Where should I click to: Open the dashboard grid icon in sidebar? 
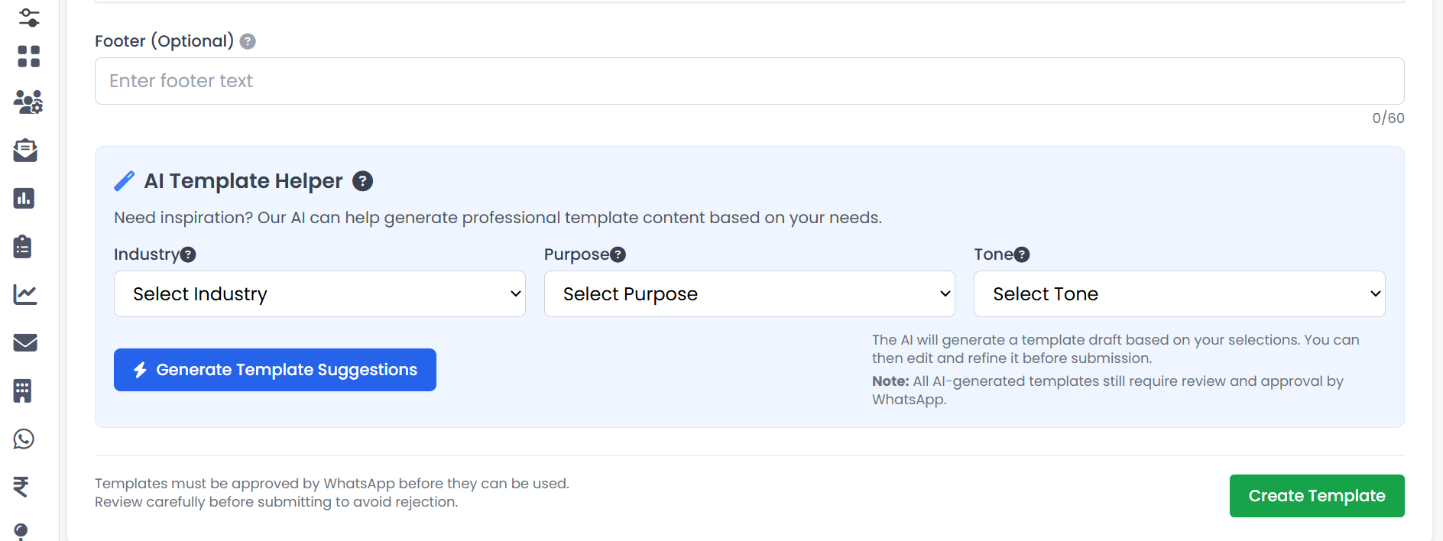28,57
